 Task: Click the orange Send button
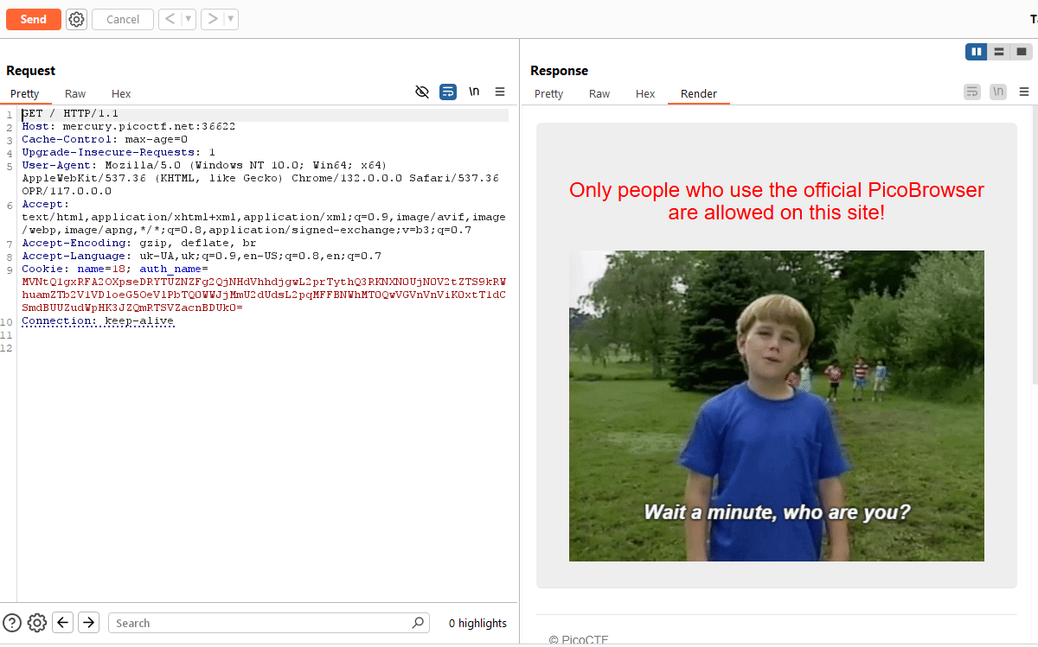(34, 19)
